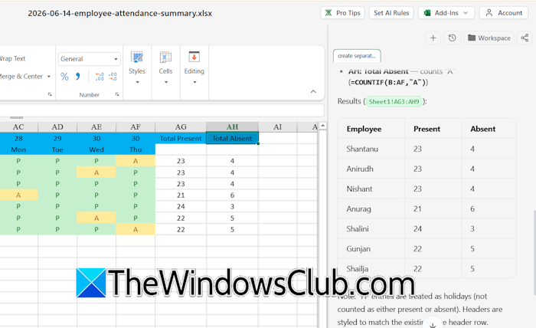This screenshot has height=328, width=536.
Task: Click the yellow A cell in column AC
Action: click(18, 195)
